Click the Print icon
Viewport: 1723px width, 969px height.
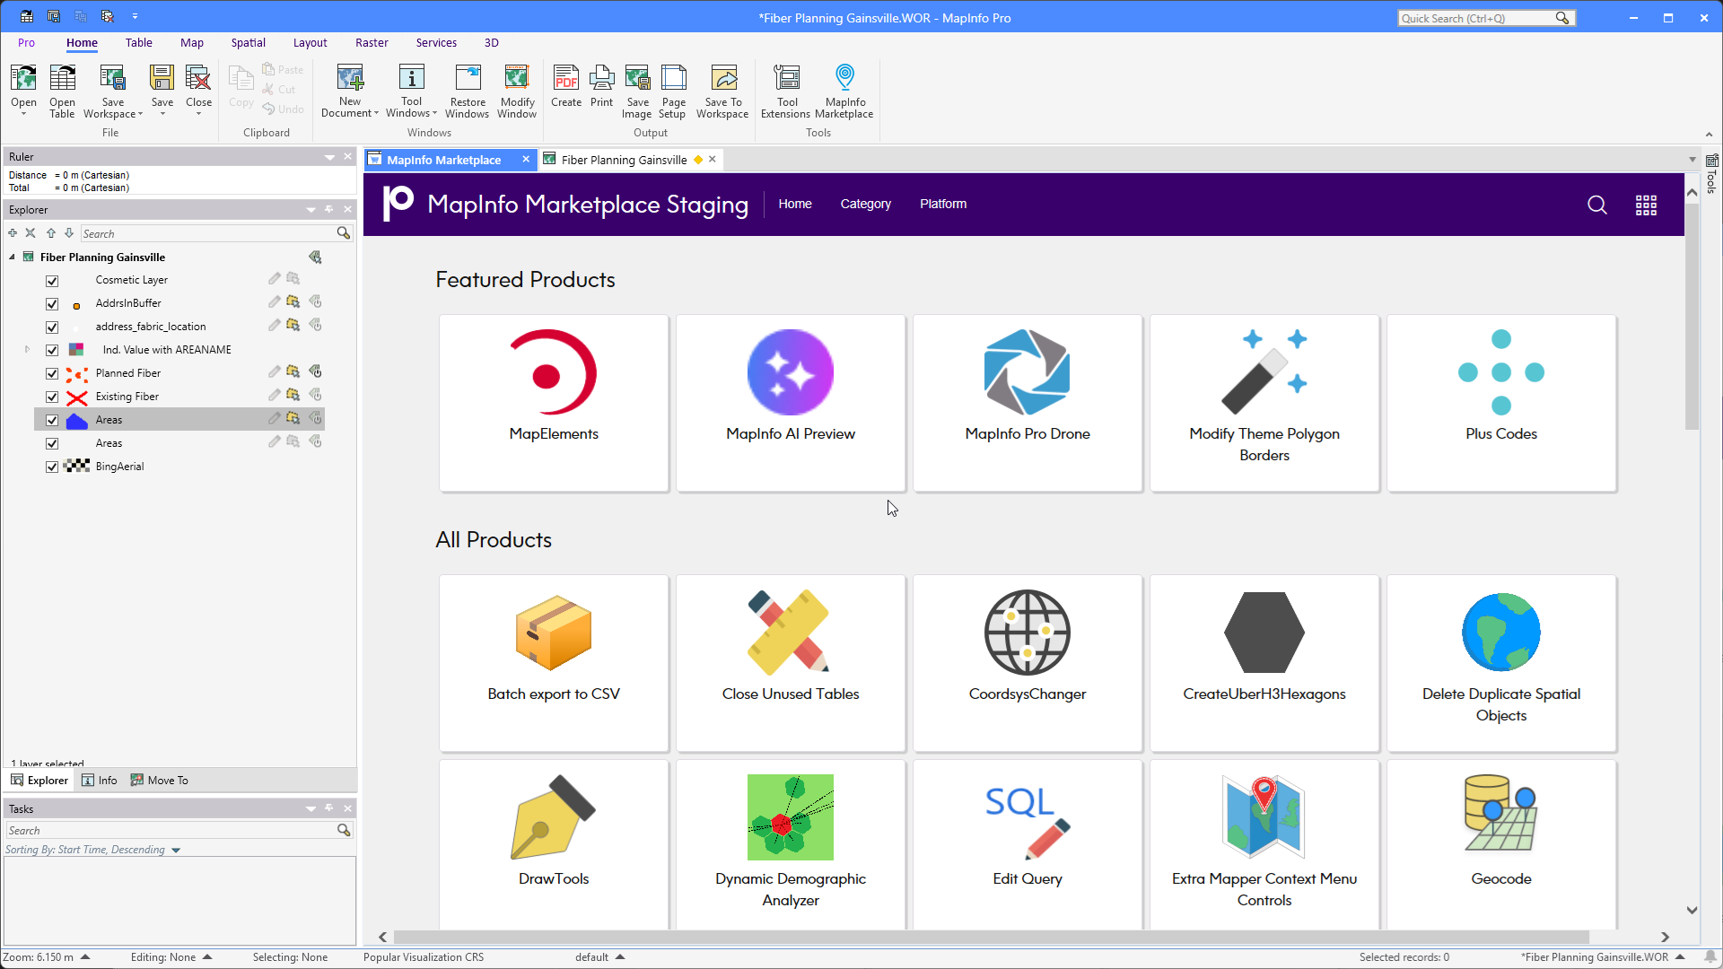[602, 79]
